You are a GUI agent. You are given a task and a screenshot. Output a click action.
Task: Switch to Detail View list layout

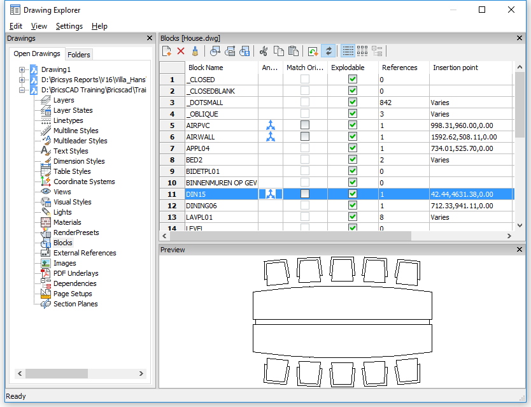click(348, 51)
